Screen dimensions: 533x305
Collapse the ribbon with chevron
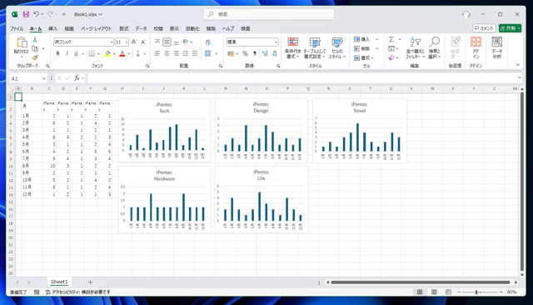click(x=518, y=65)
